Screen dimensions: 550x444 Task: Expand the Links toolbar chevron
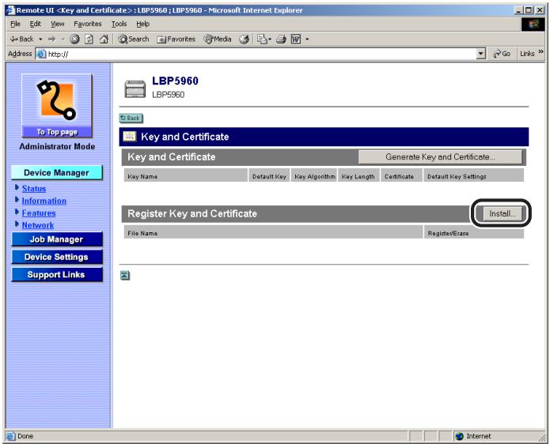[x=541, y=52]
